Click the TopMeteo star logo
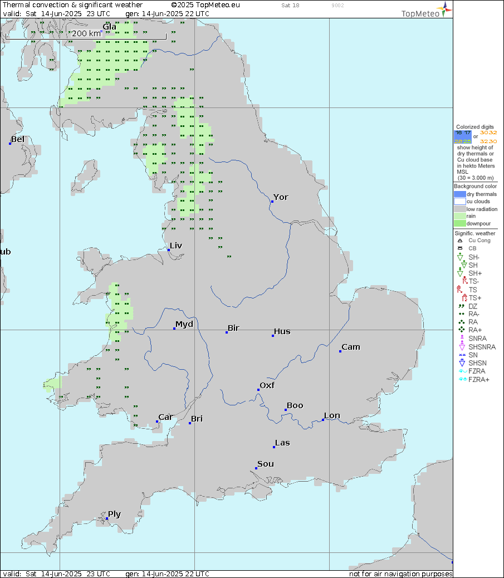504x578 pixels. click(x=444, y=8)
